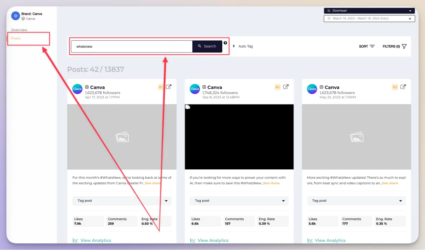
Task: Click the Brand: Canva logo icon
Action: 16,16
